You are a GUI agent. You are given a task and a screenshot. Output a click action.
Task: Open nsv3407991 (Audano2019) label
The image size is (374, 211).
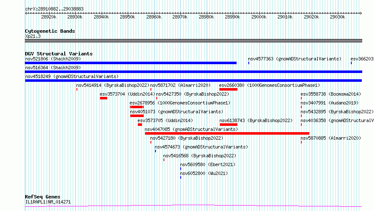click(329, 103)
